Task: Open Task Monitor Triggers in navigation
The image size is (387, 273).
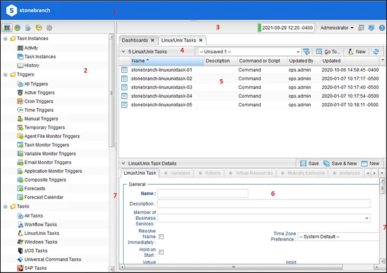Action: click(46, 145)
